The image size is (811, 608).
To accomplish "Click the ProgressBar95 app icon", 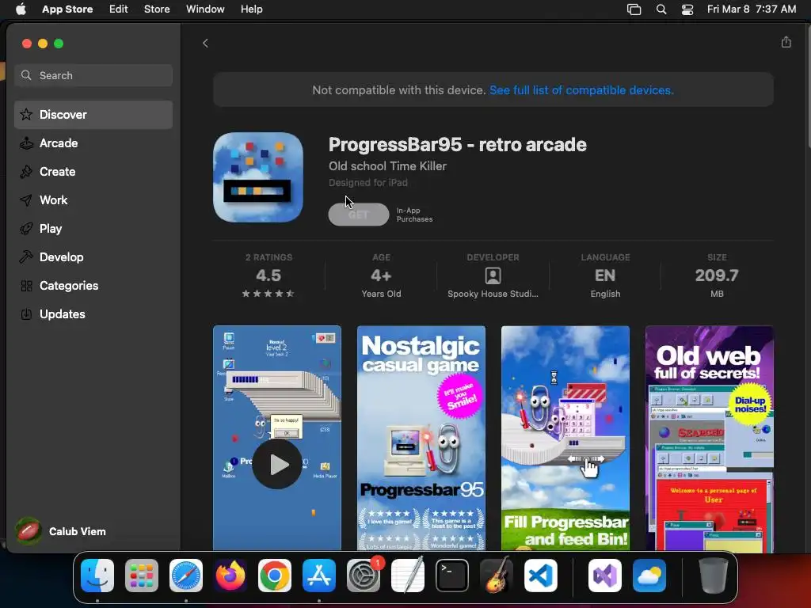I will 258,177.
